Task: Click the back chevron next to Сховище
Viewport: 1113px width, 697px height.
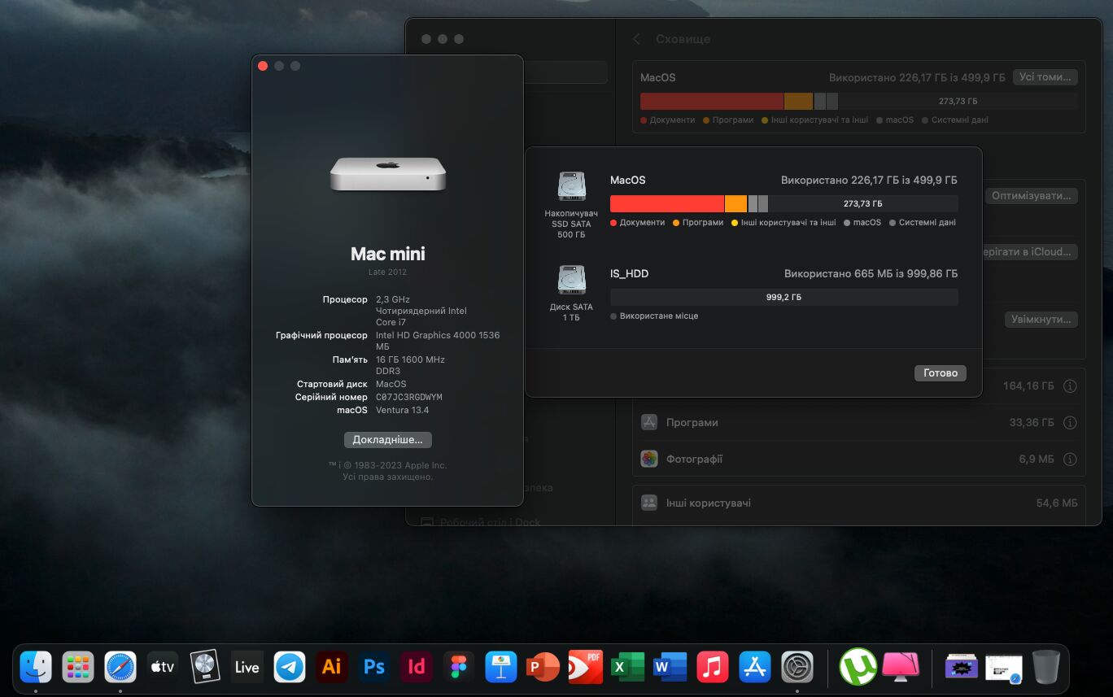Action: coord(637,38)
